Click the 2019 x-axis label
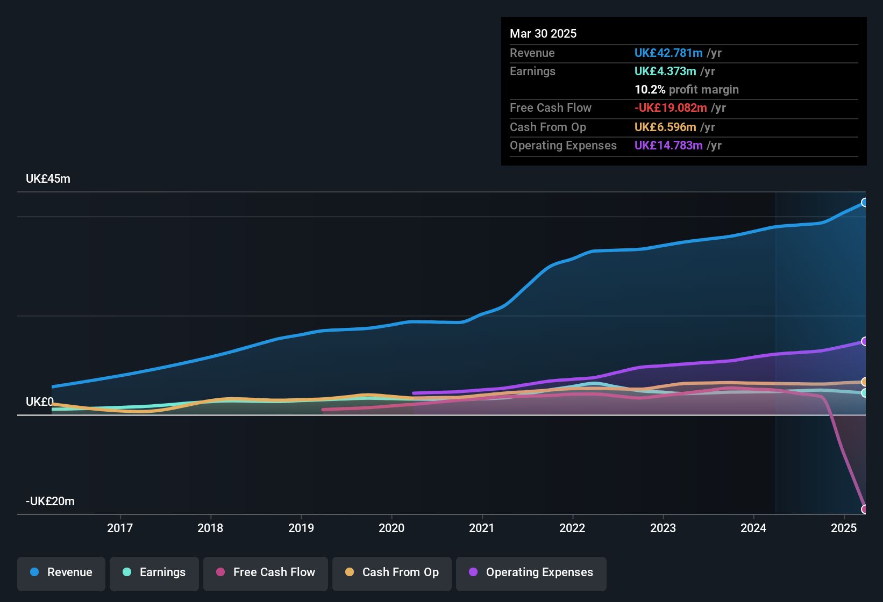 301,528
